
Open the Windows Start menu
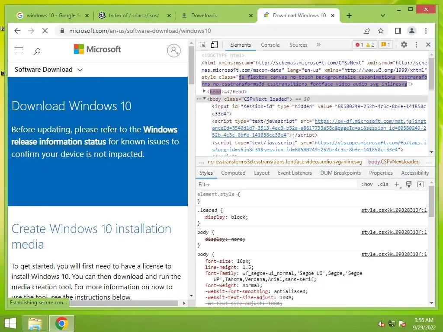[10, 323]
